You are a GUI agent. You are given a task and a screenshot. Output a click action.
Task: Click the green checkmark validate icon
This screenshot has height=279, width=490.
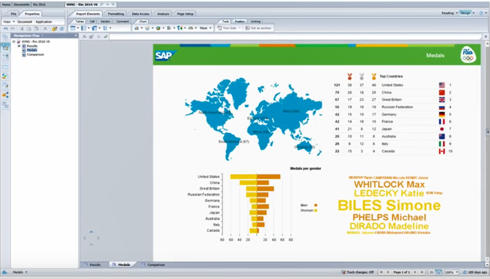pos(105,36)
